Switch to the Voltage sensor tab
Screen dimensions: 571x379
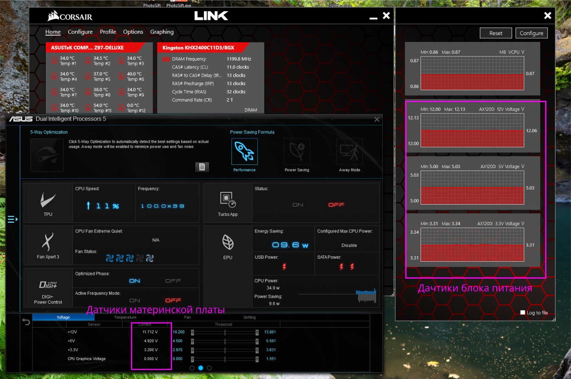(x=63, y=317)
